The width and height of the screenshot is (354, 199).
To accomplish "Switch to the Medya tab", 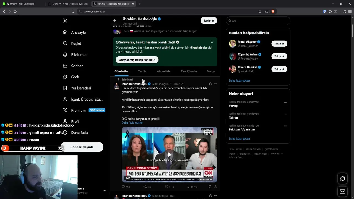I will 211,71.
